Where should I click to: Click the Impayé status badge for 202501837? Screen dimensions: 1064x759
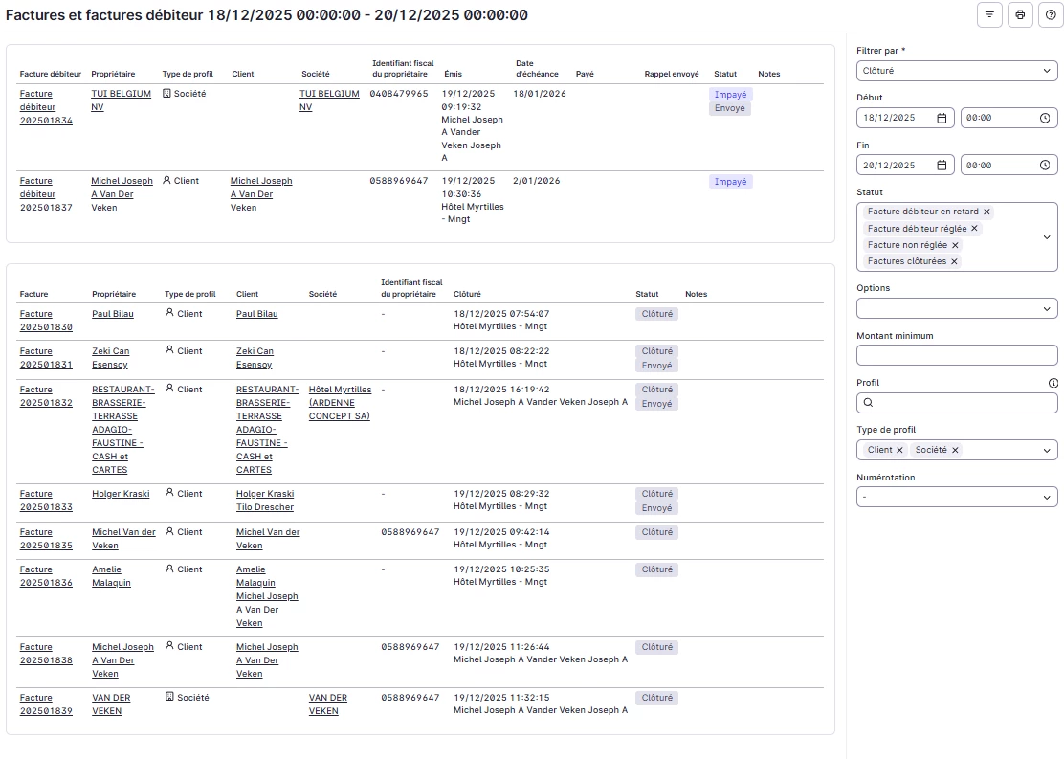coord(730,182)
